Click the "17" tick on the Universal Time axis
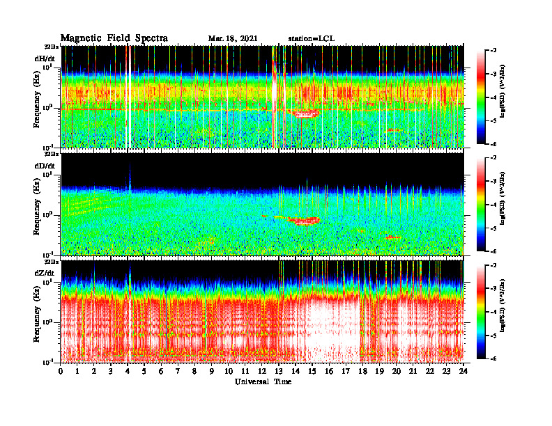This screenshot has width=552, height=426. coord(346,372)
